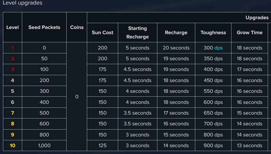
Task: Click the '13 seconds' grow time cell
Action: pos(249,146)
